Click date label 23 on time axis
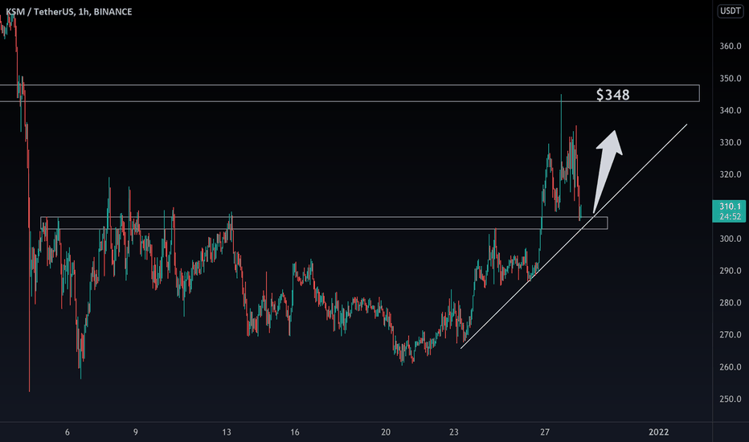Image resolution: width=749 pixels, height=442 pixels. click(454, 432)
